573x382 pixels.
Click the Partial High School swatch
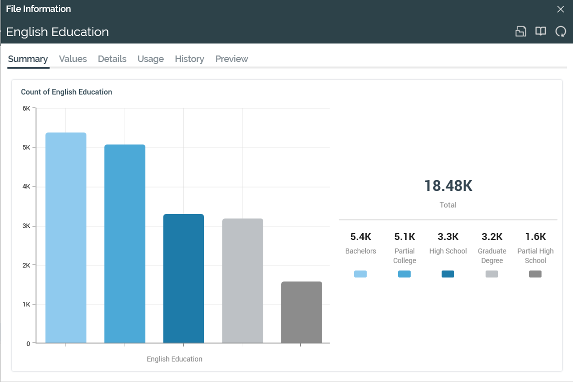(x=535, y=274)
